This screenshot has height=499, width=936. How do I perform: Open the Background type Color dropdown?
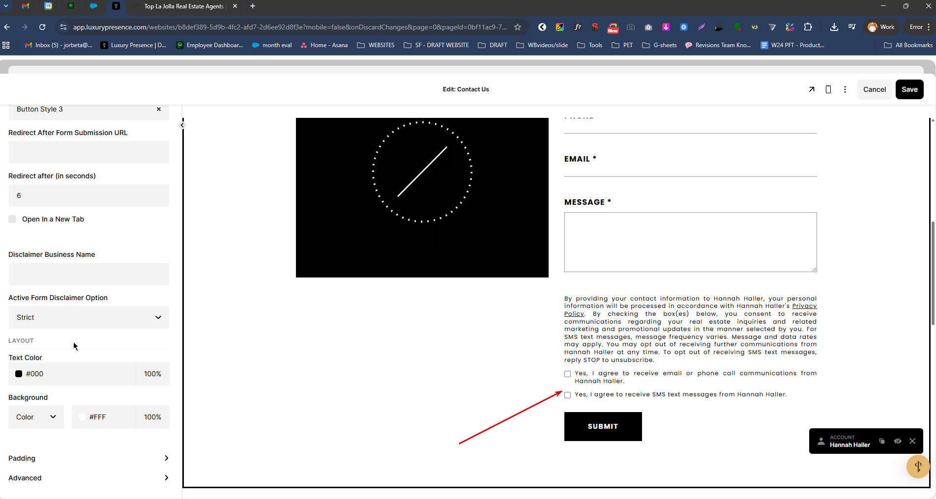pyautogui.click(x=36, y=417)
